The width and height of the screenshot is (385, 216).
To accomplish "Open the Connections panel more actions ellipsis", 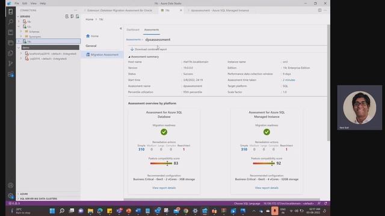I will tap(75, 10).
